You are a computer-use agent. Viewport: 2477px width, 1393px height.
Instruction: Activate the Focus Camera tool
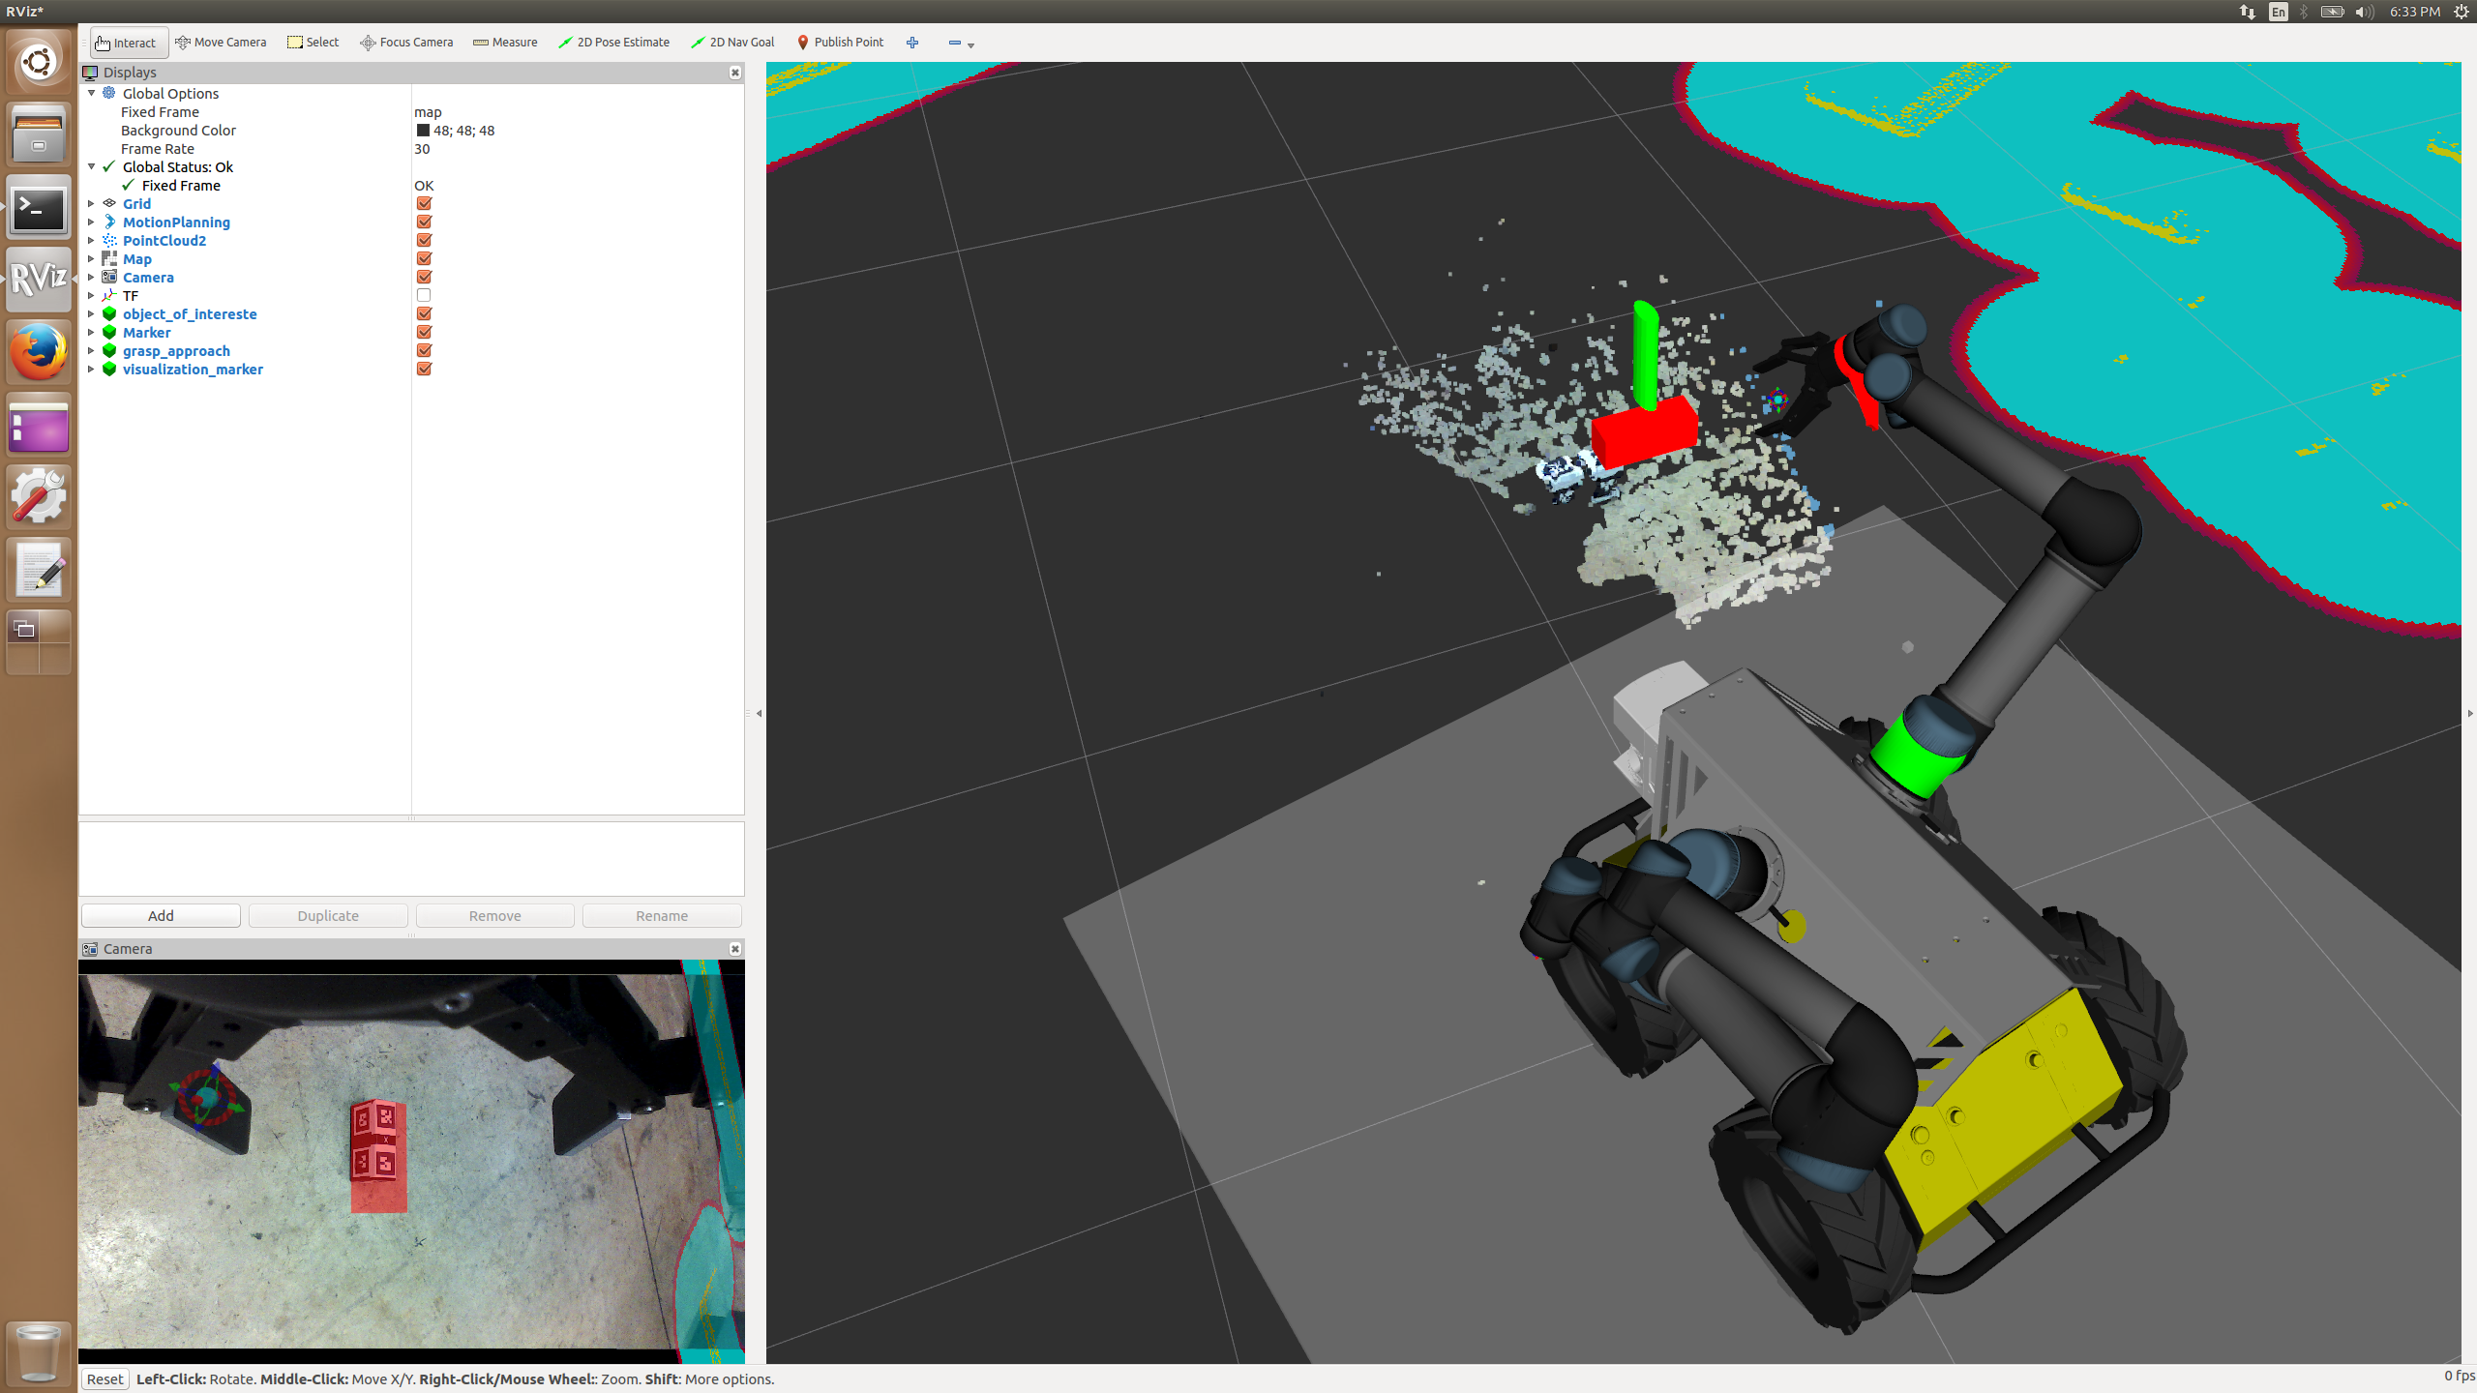(x=406, y=43)
